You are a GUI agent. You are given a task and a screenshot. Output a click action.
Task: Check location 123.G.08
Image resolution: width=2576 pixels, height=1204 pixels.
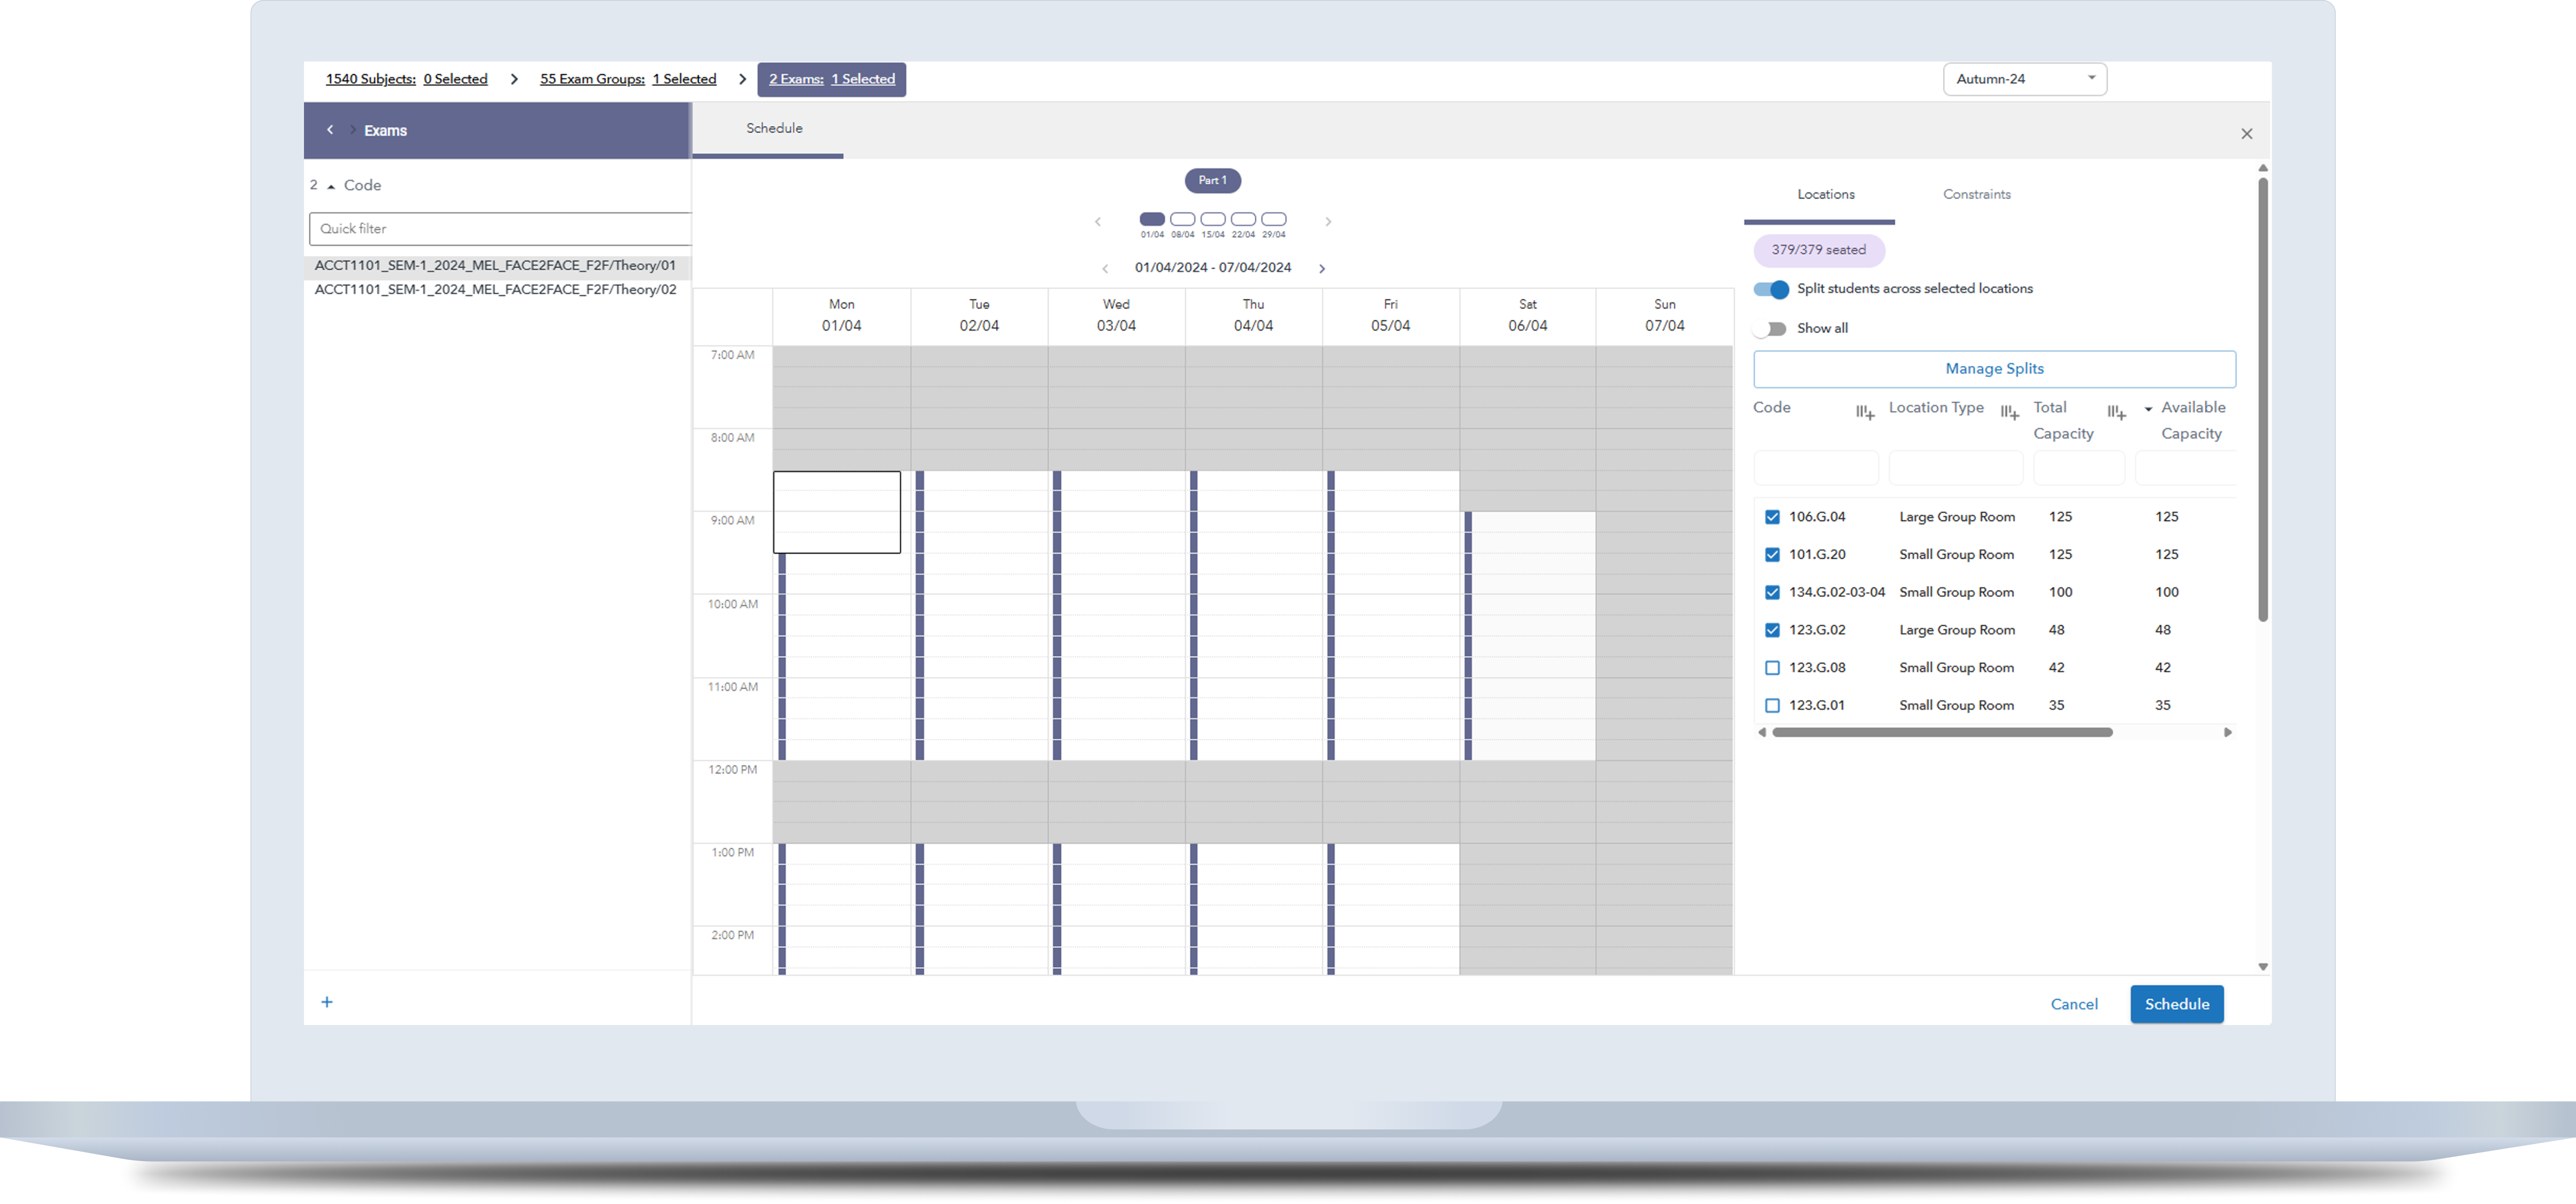(1772, 668)
